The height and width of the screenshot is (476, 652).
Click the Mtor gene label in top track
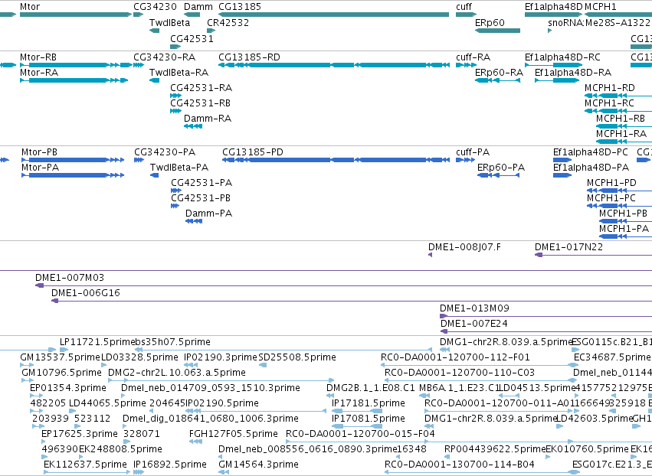[x=30, y=7]
